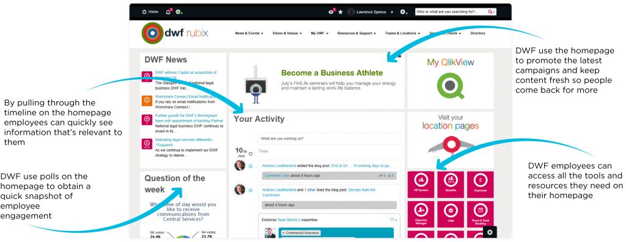Open the Objective Manager tile

tap(421, 214)
